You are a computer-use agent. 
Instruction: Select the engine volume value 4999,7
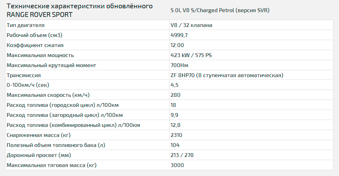point(179,35)
